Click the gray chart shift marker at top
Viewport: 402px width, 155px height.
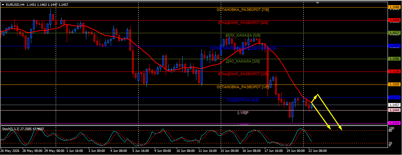318,3
